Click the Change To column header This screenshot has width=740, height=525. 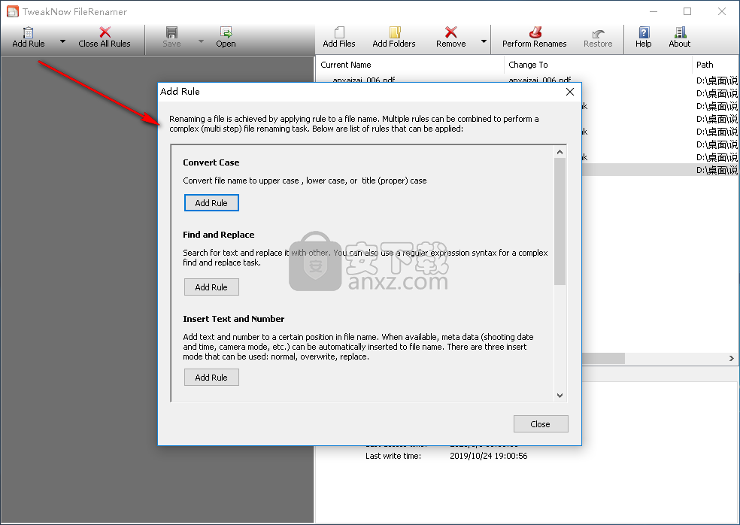click(x=598, y=65)
